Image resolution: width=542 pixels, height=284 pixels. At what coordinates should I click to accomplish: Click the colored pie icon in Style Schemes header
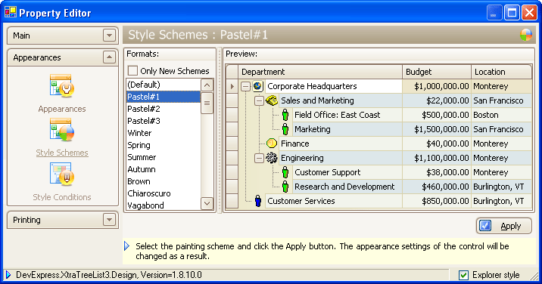tap(526, 35)
